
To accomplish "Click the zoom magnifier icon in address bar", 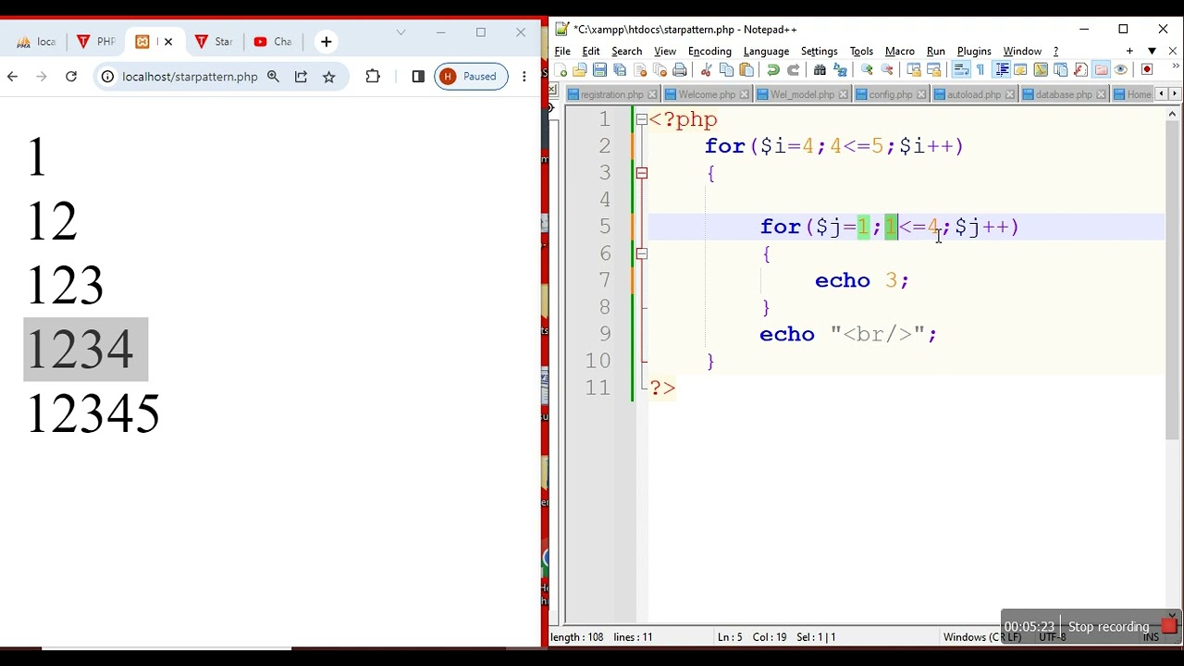I will pyautogui.click(x=273, y=77).
